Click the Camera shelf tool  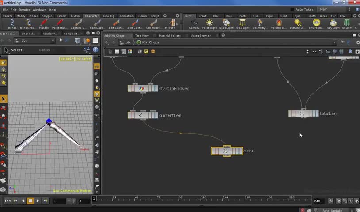194,24
